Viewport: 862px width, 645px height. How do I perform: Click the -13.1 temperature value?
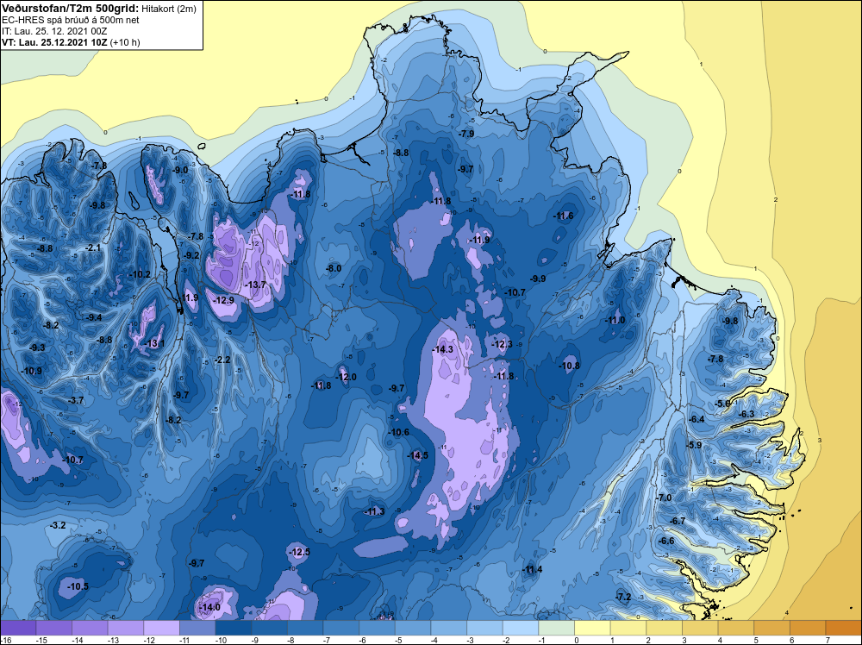(154, 344)
